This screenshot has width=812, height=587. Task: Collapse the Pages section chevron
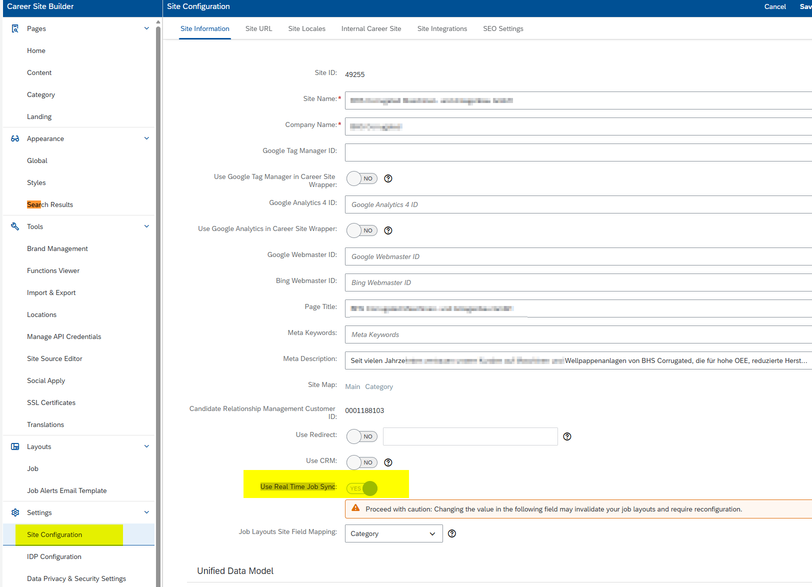click(146, 28)
